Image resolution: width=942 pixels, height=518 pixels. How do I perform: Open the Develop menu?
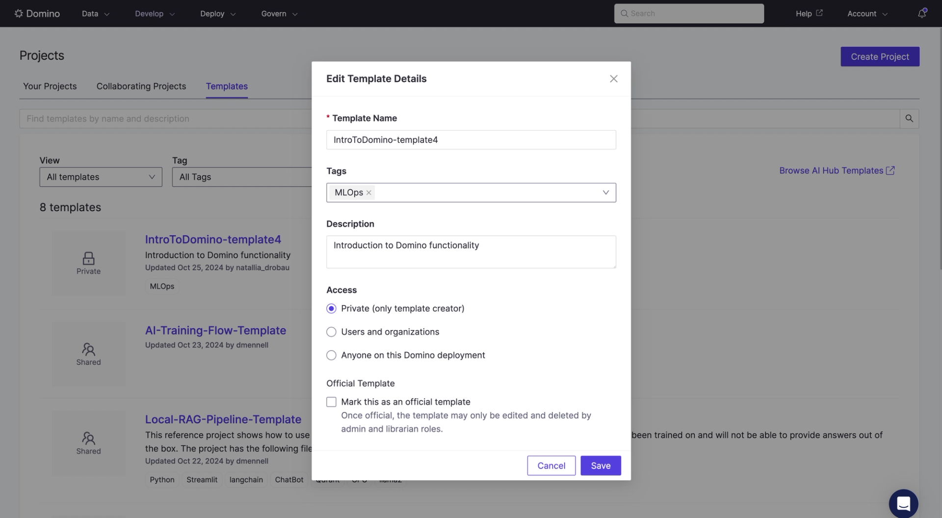click(x=155, y=14)
